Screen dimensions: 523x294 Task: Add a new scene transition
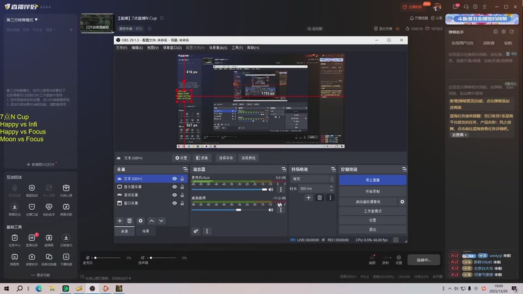(309, 198)
